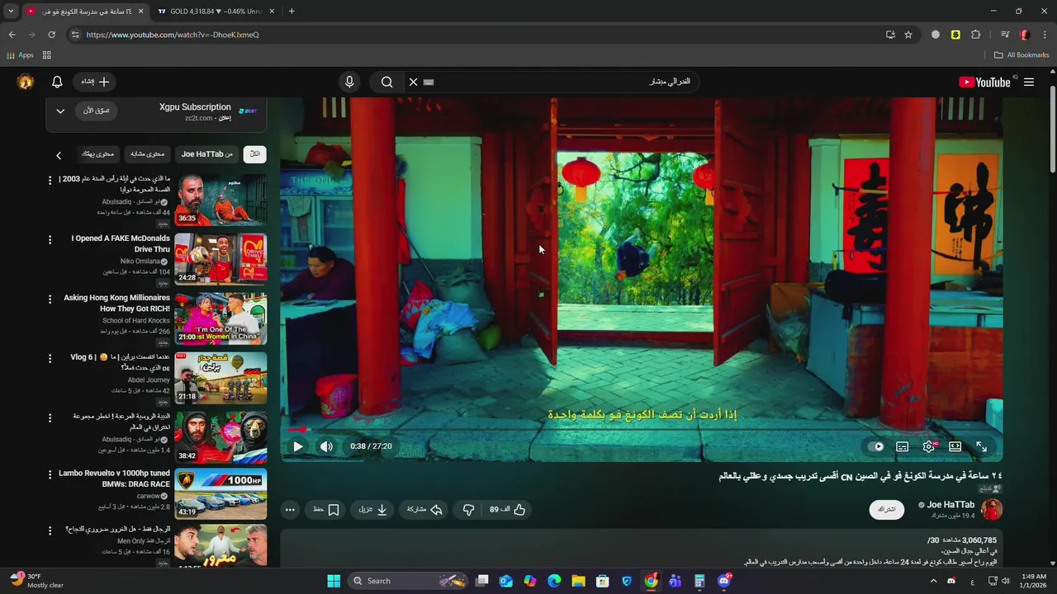Open the Windows Start menu
The height and width of the screenshot is (594, 1057).
334,581
